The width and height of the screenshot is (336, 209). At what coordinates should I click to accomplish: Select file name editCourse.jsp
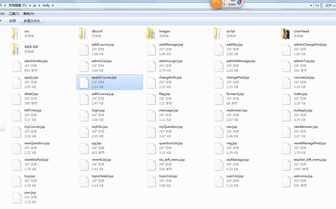(x=103, y=94)
